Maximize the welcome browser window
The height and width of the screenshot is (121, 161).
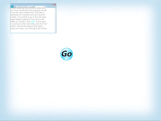click(x=52, y=4)
